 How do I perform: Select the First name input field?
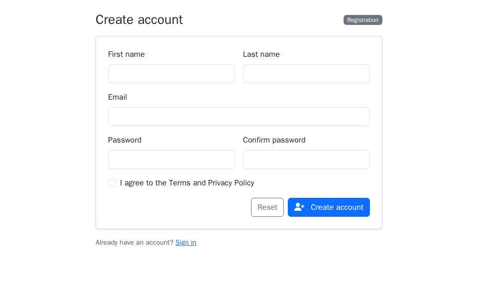[171, 74]
